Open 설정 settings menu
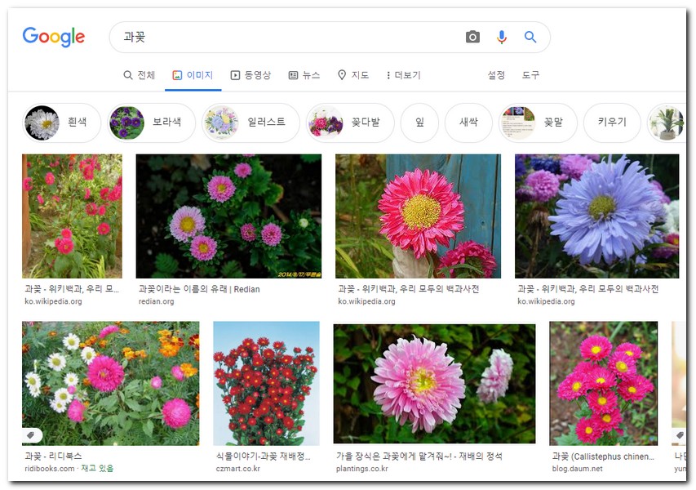The image size is (696, 490). click(x=496, y=75)
